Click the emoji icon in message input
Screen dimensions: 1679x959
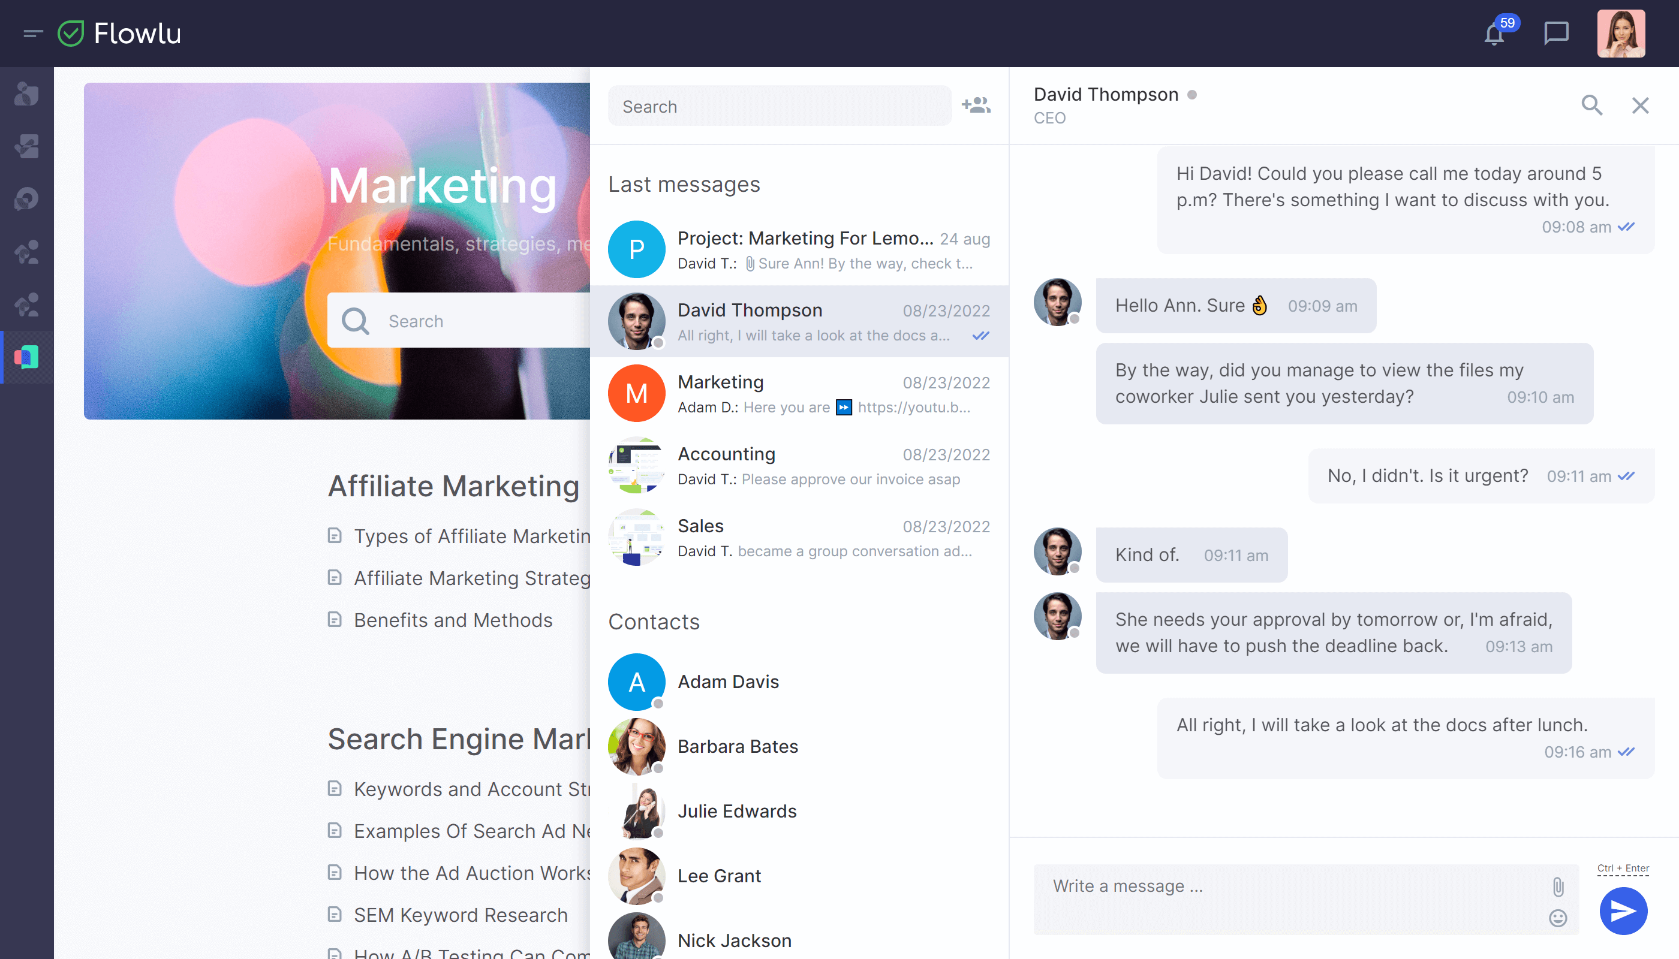coord(1558,919)
